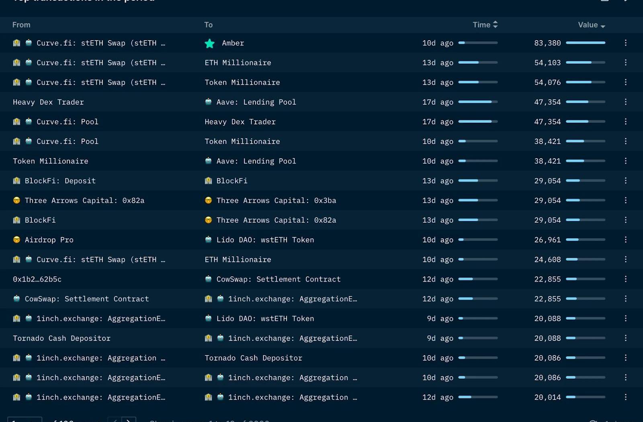
Task: Open the three-dot menu on the 22,855 0x1b2 row
Action: [625, 279]
